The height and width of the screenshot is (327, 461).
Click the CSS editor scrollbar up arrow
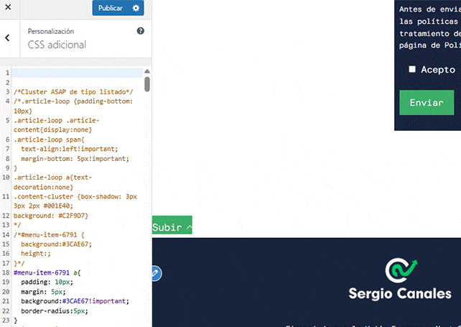click(147, 71)
